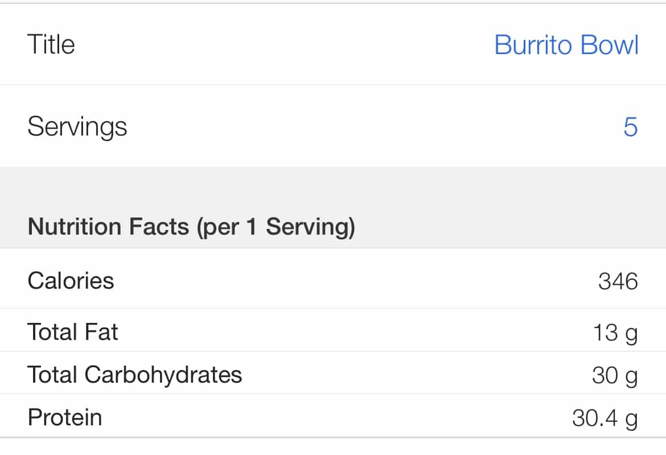Select the 30 g carbohydrates value

(x=614, y=376)
